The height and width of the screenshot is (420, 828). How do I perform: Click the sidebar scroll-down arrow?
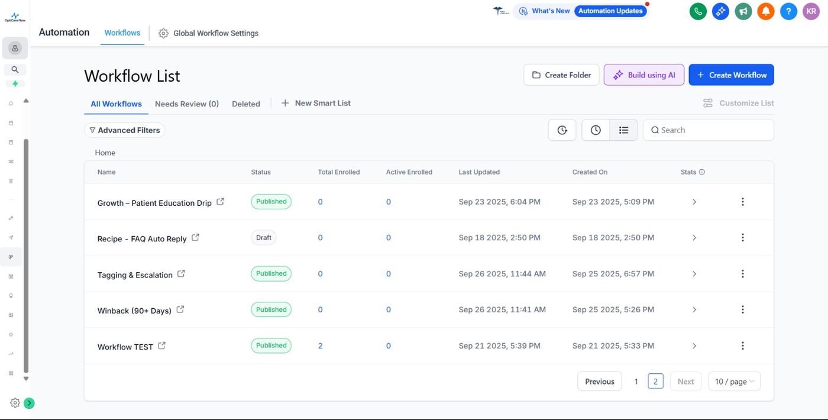click(26, 379)
